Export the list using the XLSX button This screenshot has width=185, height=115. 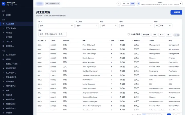click(x=162, y=34)
